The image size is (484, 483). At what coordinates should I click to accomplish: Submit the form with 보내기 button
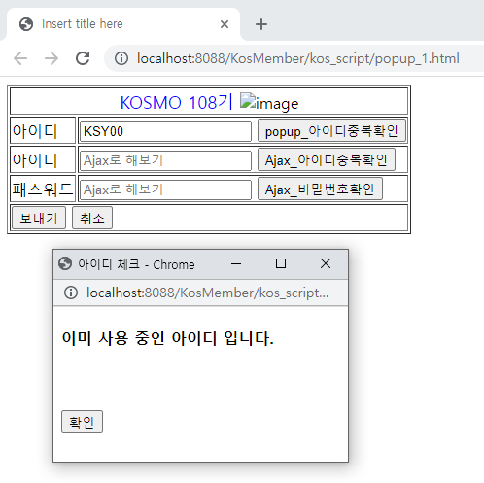[x=39, y=218]
